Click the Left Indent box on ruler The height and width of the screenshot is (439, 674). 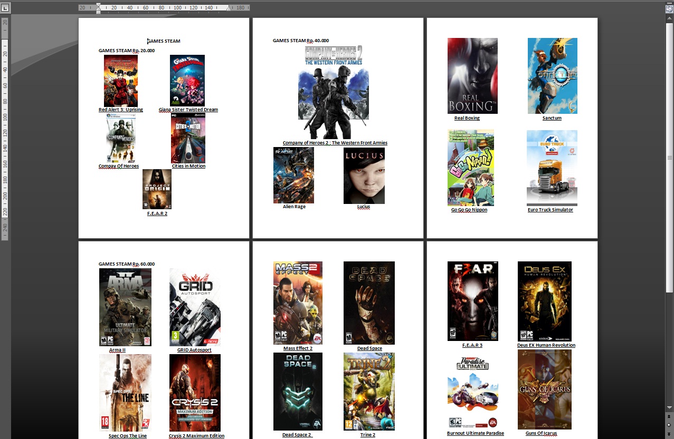click(x=98, y=12)
